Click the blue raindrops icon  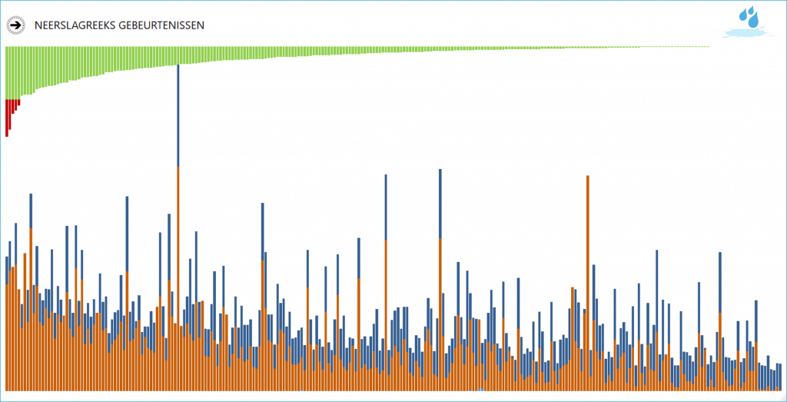748,16
